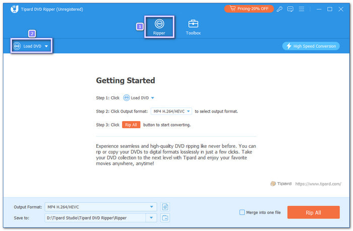353x231 pixels.
Task: Click the Tipard logo in title bar
Action: coord(14,9)
